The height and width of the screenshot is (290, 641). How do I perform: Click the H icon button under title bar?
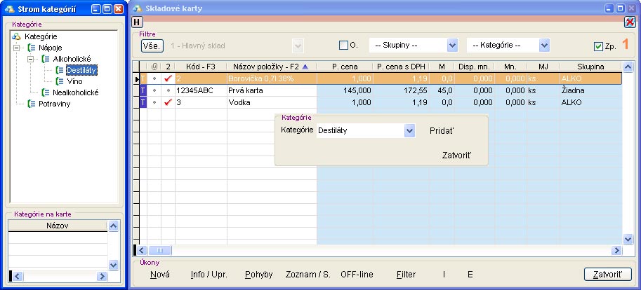[137, 22]
